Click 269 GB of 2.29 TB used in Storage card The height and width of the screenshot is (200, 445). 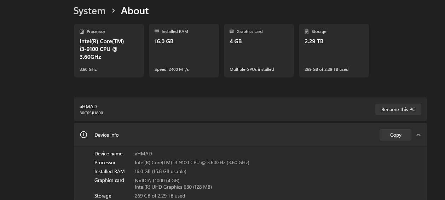coord(326,69)
